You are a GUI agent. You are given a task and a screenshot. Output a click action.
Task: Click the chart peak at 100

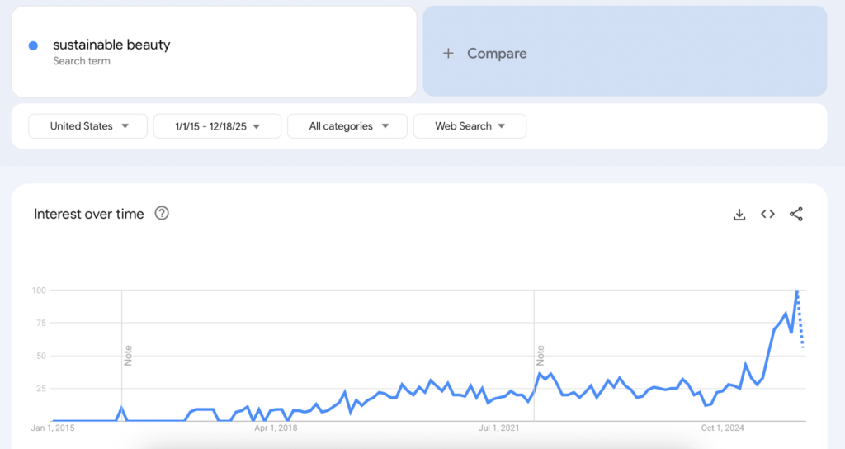pos(797,291)
